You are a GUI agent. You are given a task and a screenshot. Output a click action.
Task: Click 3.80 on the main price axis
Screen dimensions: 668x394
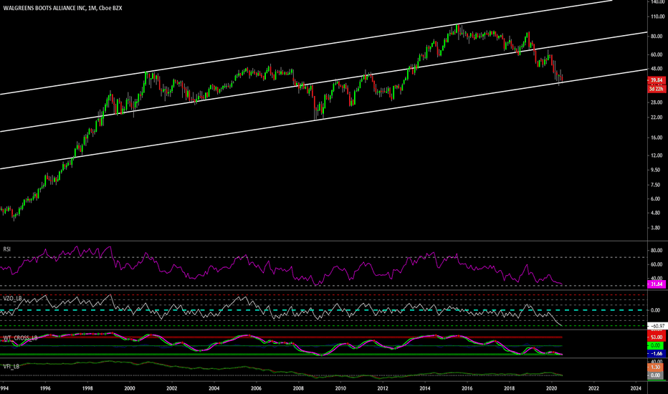(x=656, y=228)
